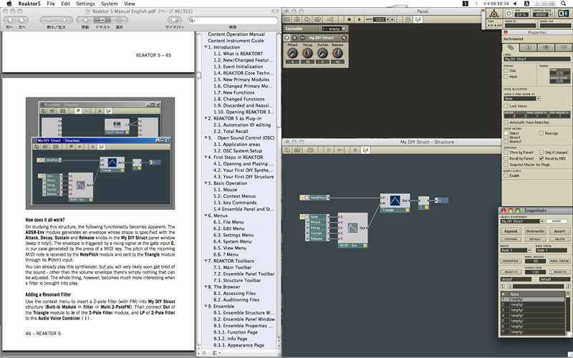Select the PDF text selection tool
Screen dimensions: 573x358
102,20
